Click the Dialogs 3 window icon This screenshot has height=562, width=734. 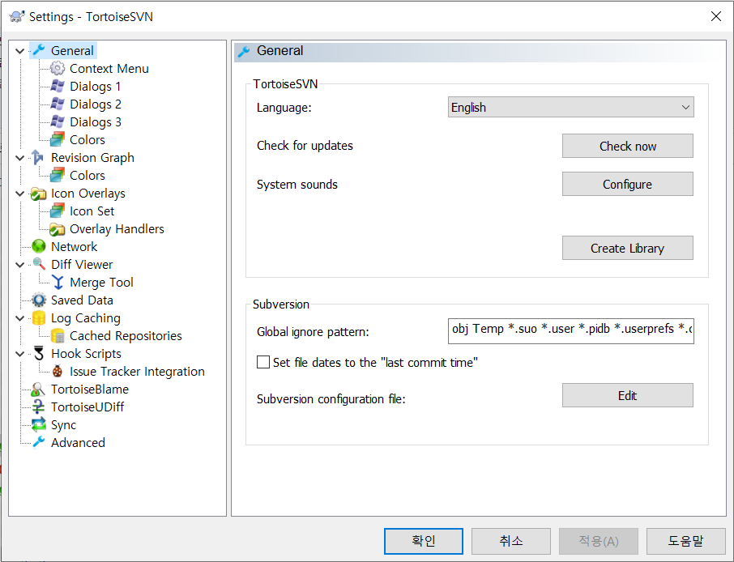[57, 121]
